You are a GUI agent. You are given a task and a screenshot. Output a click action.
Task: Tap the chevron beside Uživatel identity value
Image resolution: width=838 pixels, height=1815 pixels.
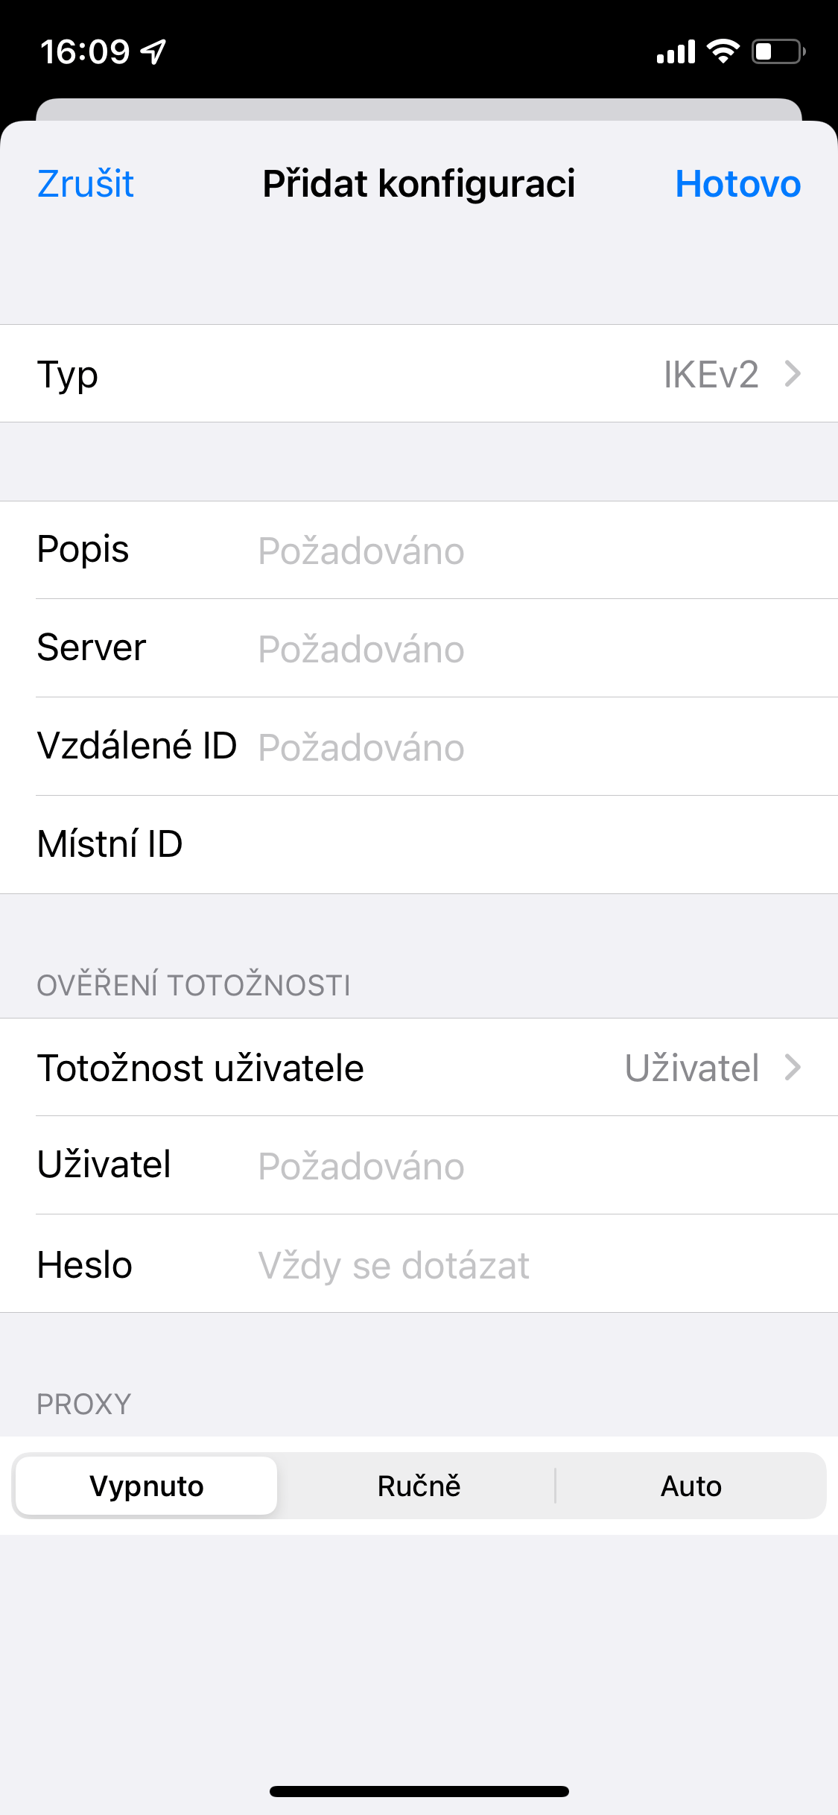pos(793,1068)
